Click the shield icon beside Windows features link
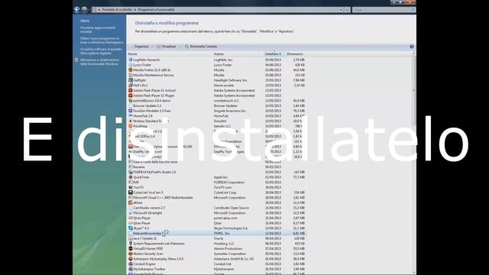The width and height of the screenshot is (489, 275). [x=76, y=60]
